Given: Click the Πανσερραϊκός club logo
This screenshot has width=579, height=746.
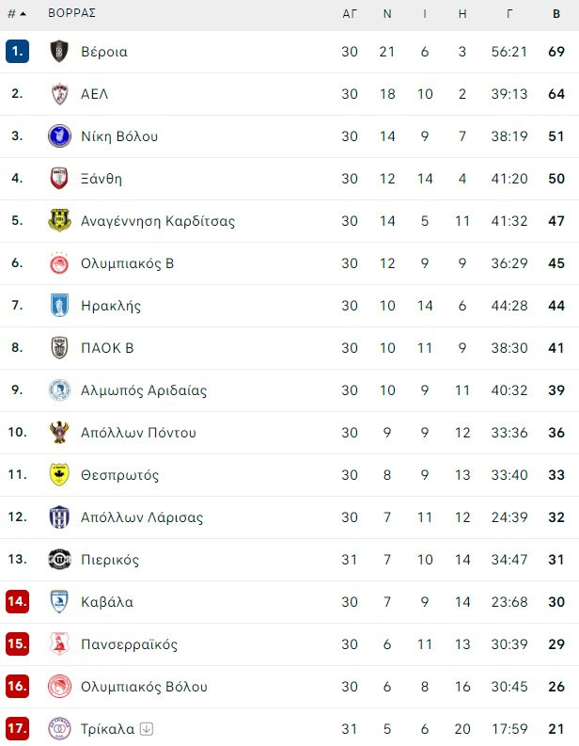Looking at the screenshot, I should tap(59, 644).
